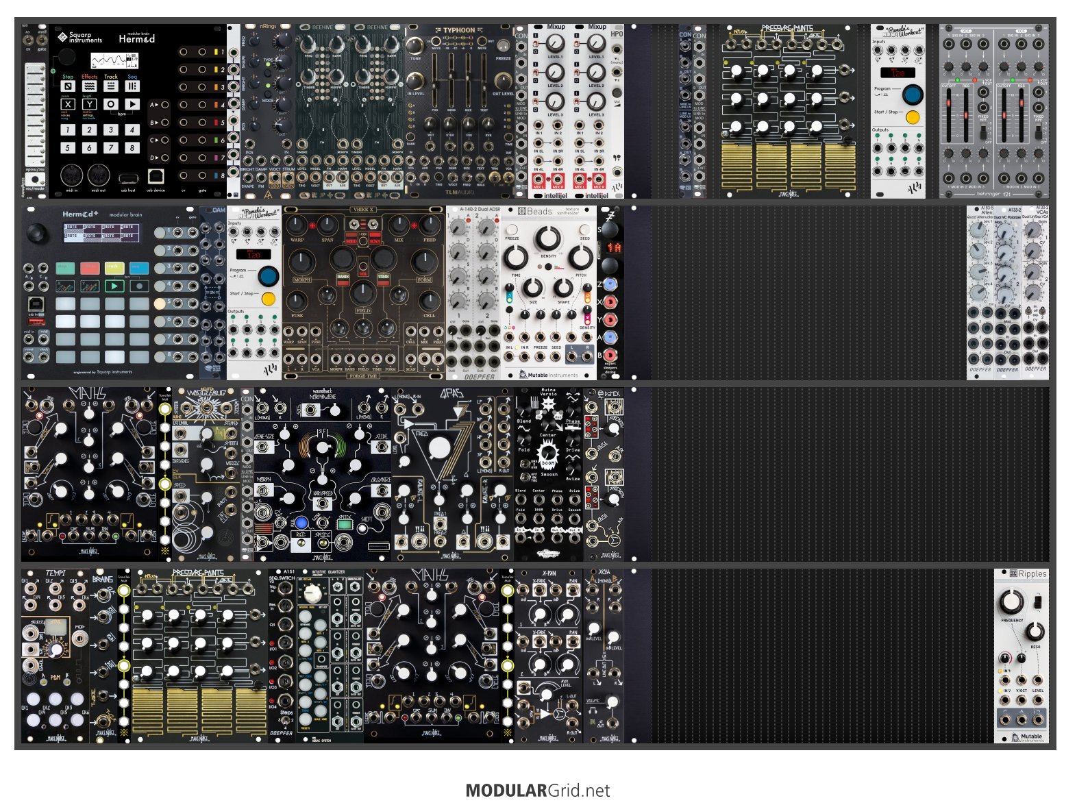Click the midi in connector on Hermod
Viewport: 1077px width, 805px height.
(x=72, y=175)
